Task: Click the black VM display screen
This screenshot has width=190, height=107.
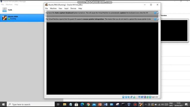Action: pyautogui.click(x=102, y=58)
